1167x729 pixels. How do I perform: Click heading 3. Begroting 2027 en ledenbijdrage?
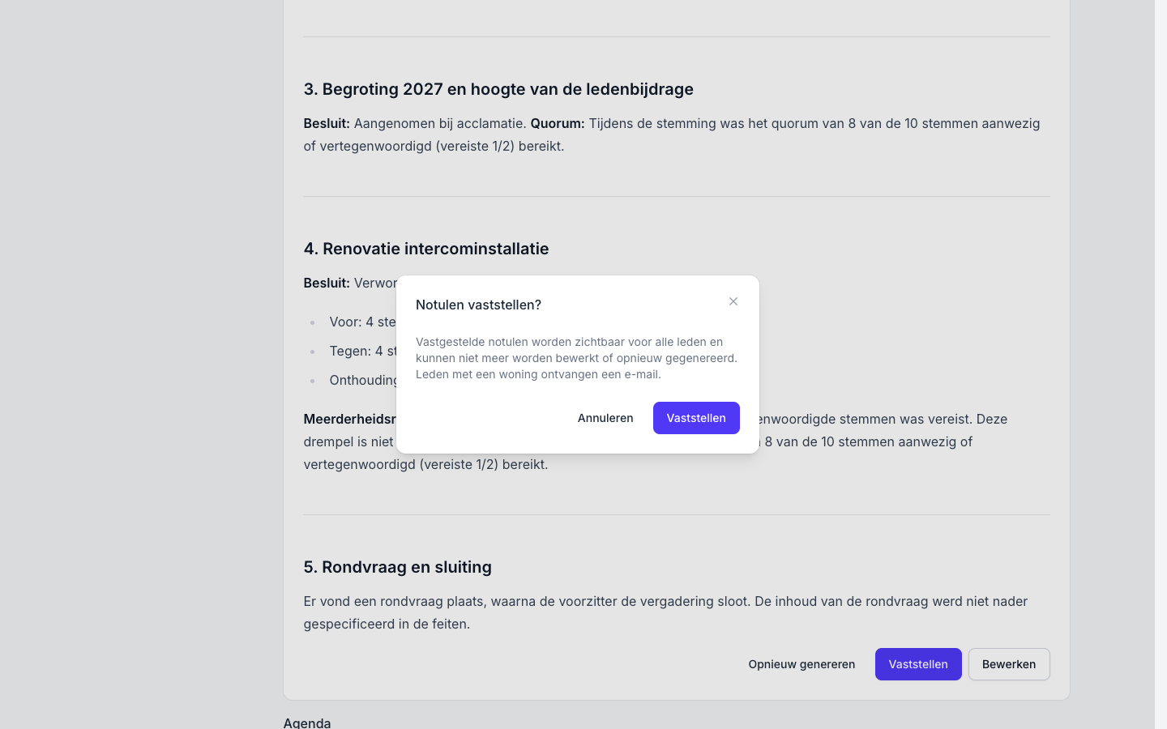click(498, 89)
